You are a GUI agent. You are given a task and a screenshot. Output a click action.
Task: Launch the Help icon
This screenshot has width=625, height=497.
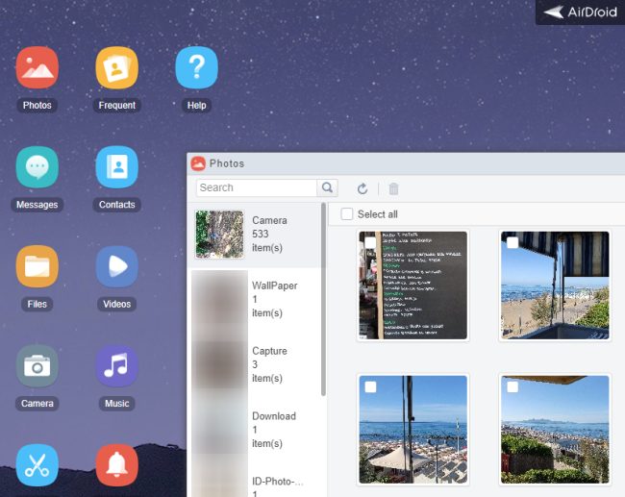[x=196, y=68]
